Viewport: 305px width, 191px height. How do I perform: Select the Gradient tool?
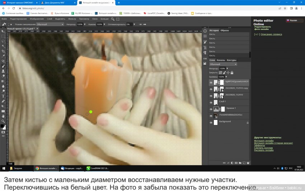[3, 81]
